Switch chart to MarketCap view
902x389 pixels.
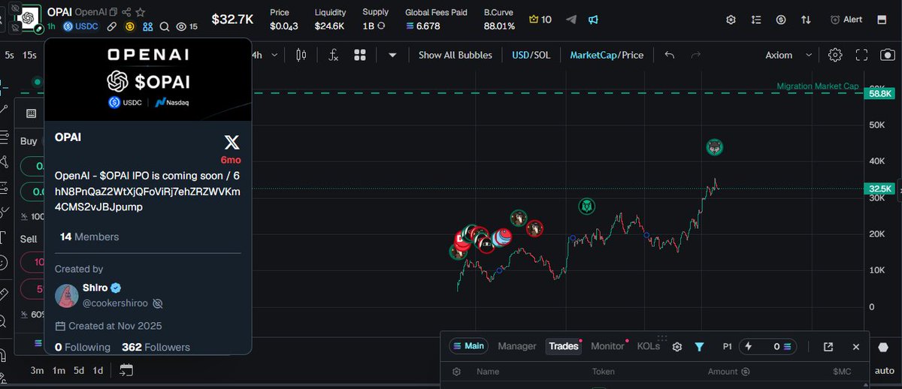click(x=593, y=55)
